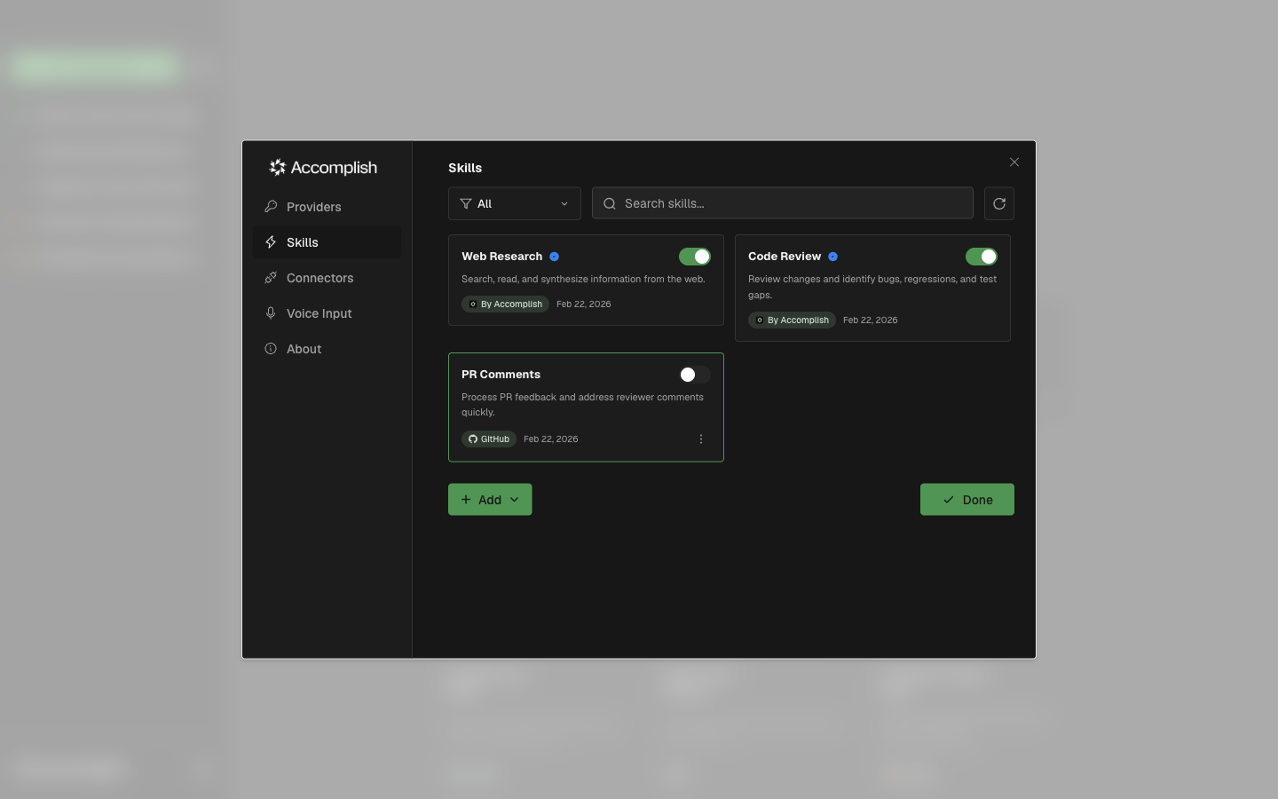Click the lightning icon beside Skills

[271, 241]
